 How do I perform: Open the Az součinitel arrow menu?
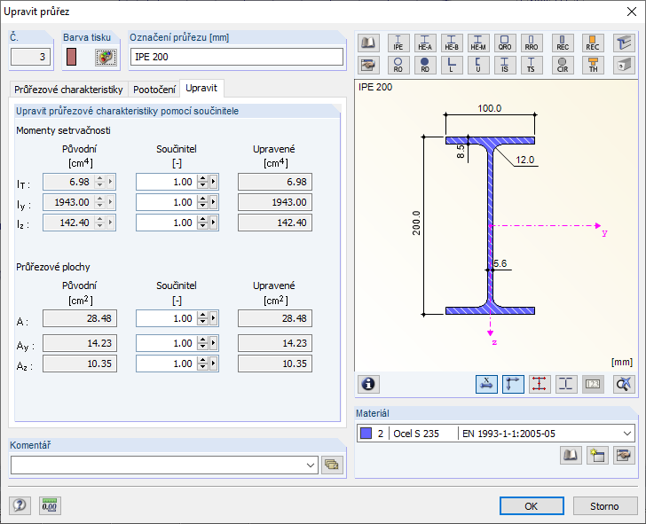213,364
